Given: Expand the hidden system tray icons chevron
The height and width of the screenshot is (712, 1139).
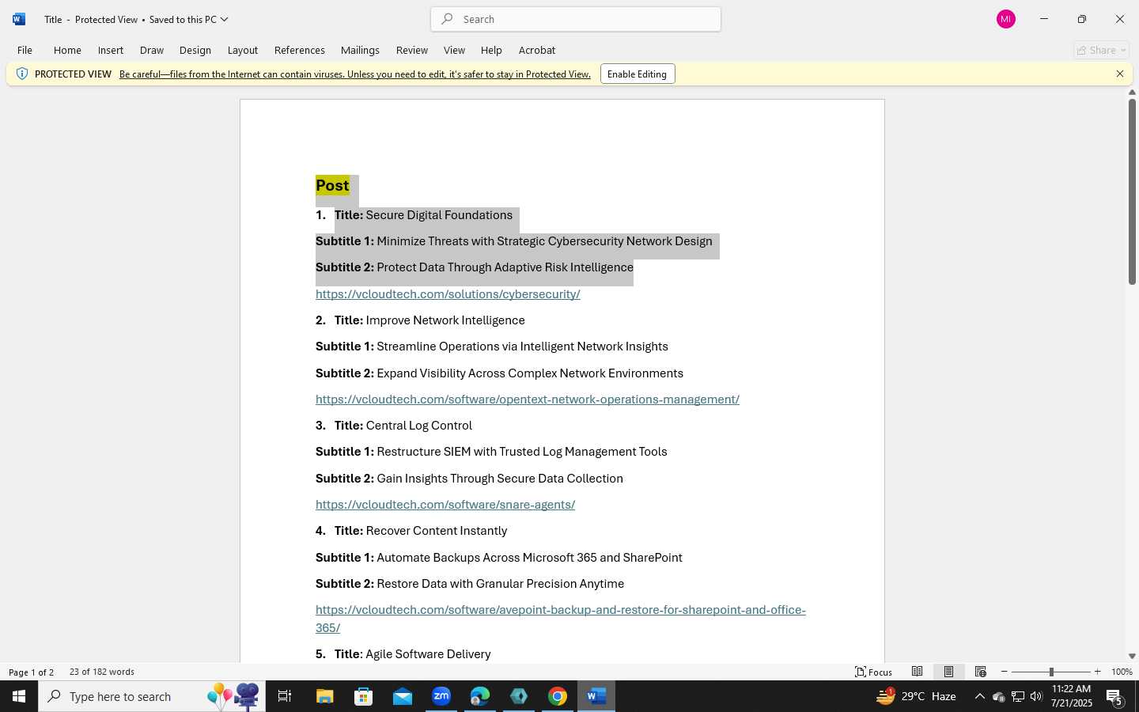Looking at the screenshot, I should pyautogui.click(x=979, y=696).
